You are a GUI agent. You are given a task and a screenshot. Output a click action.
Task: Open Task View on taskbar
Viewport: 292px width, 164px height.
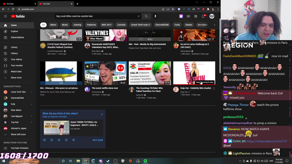71,161
